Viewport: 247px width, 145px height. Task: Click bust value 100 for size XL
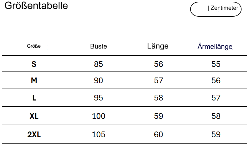click(x=99, y=116)
